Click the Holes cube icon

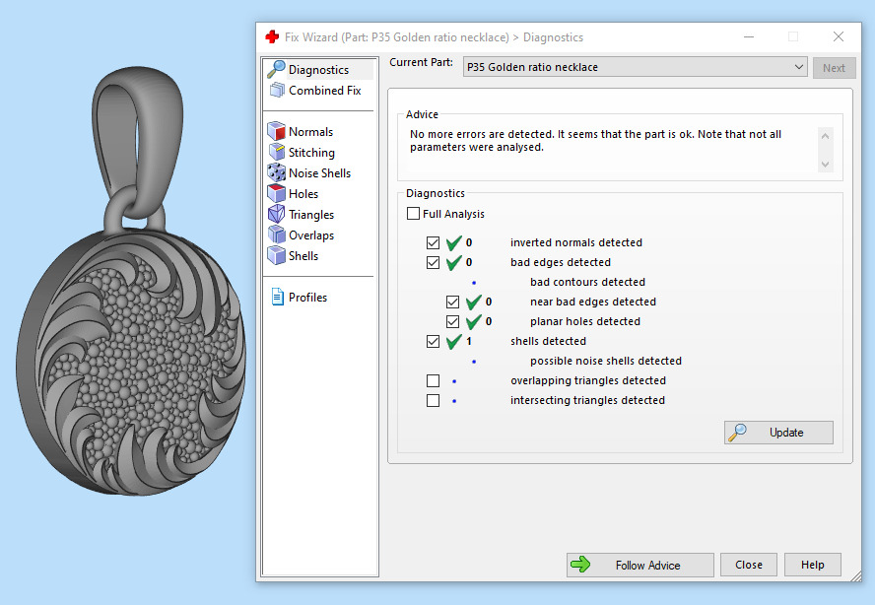(276, 193)
